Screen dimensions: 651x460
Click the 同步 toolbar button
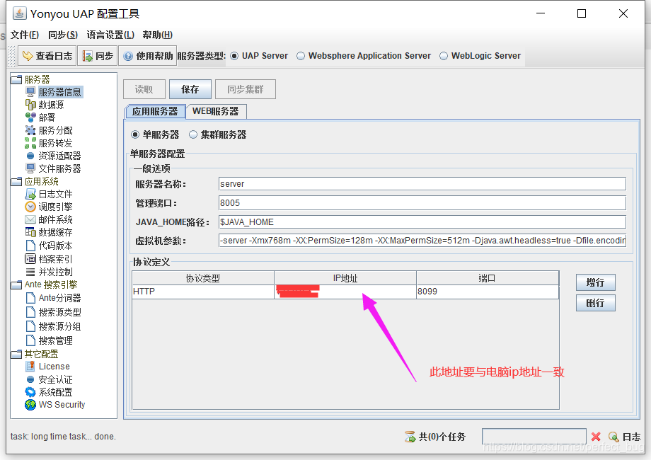tap(98, 56)
